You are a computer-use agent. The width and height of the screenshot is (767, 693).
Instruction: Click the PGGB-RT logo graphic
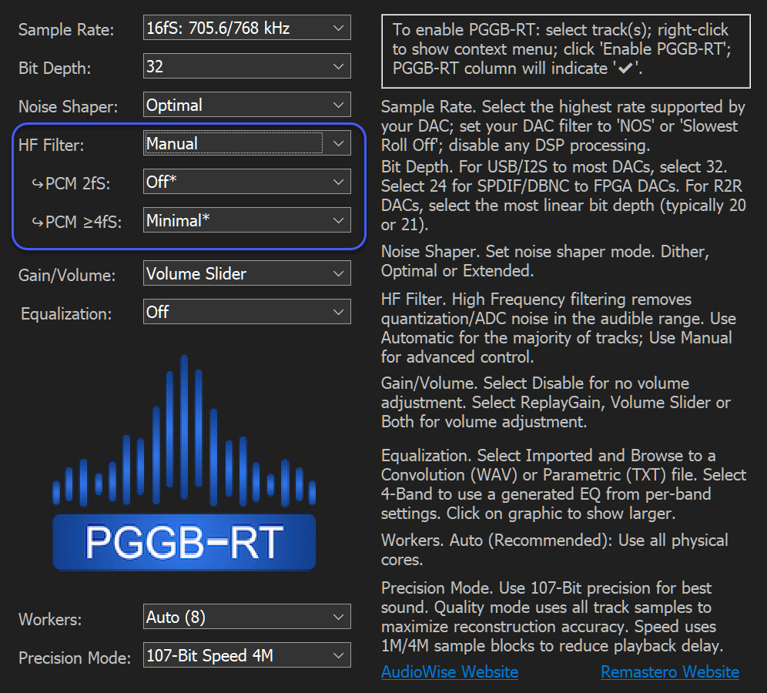[x=184, y=462]
